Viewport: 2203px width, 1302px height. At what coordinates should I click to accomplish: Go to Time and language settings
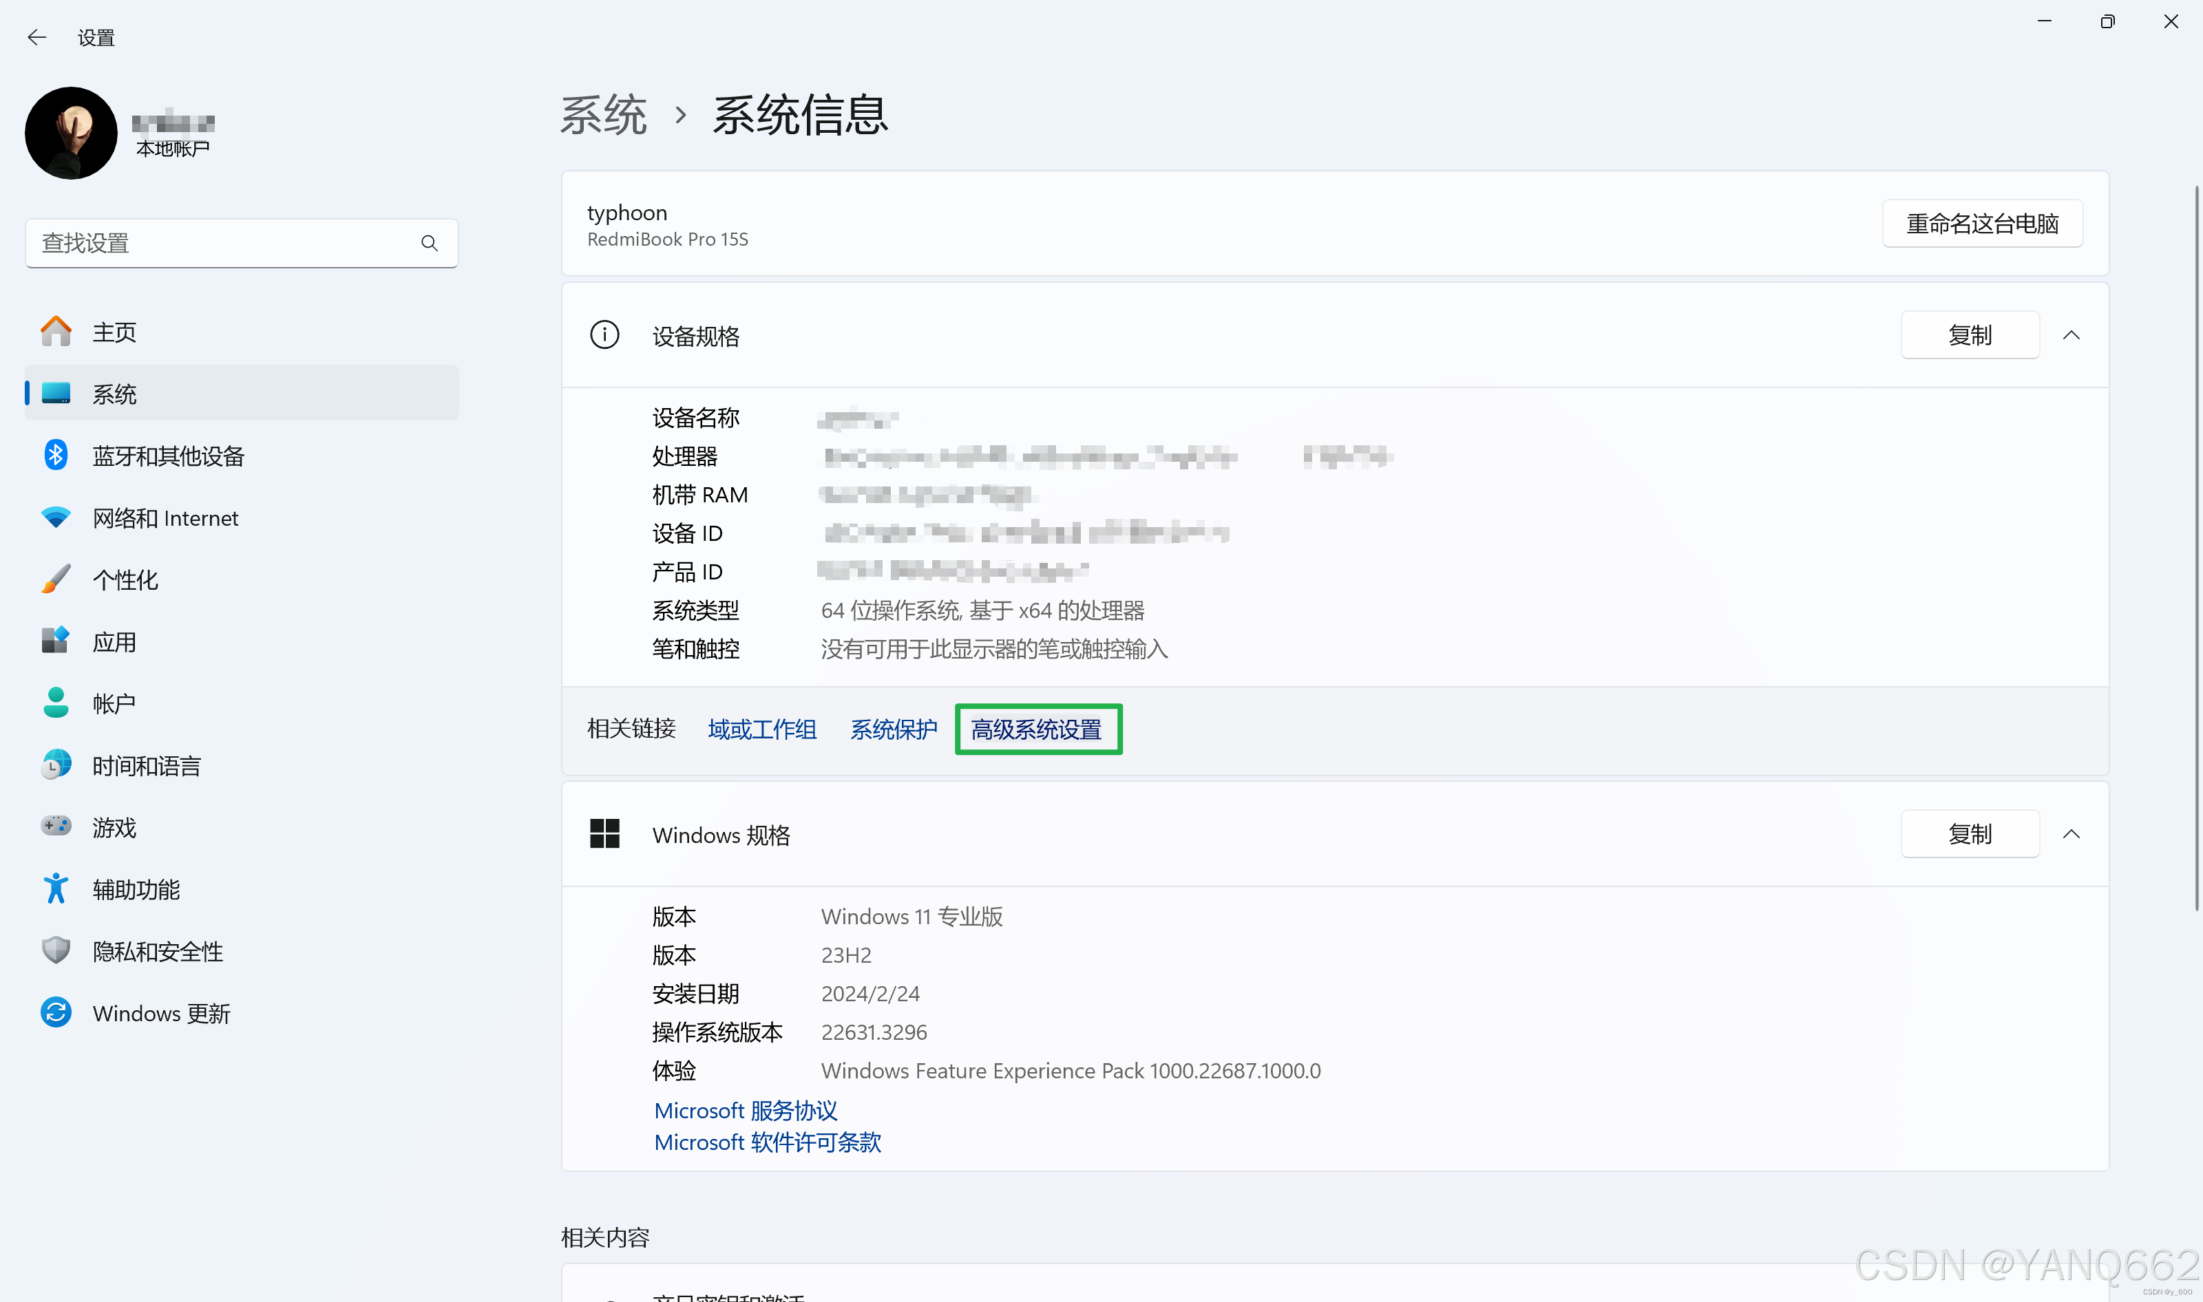[147, 765]
